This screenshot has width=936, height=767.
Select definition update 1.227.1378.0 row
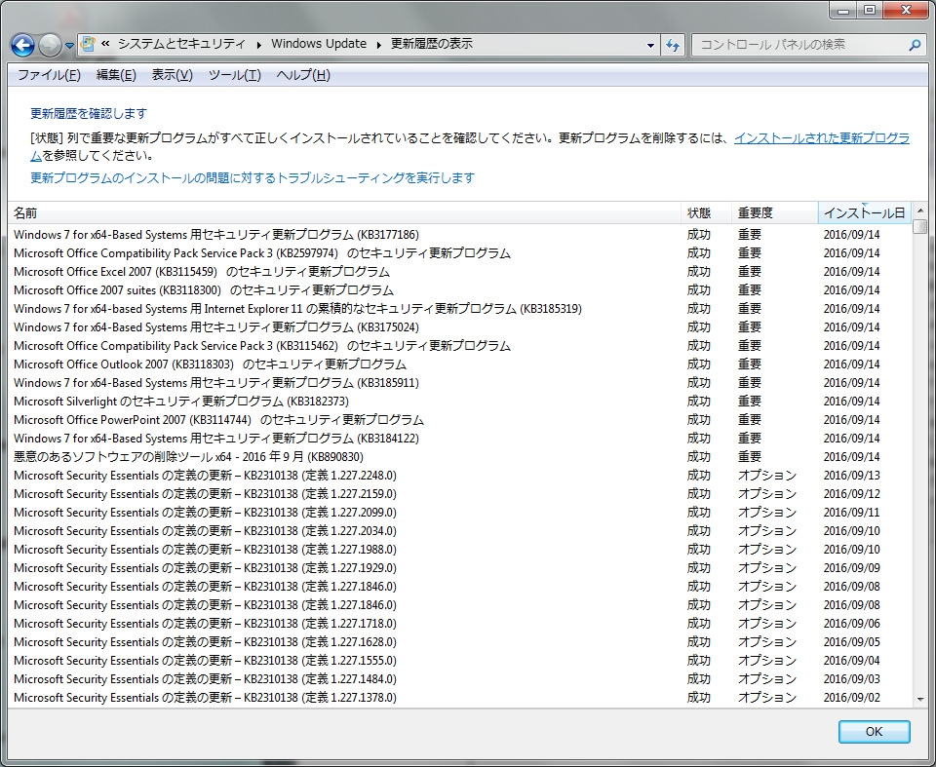[x=459, y=697]
